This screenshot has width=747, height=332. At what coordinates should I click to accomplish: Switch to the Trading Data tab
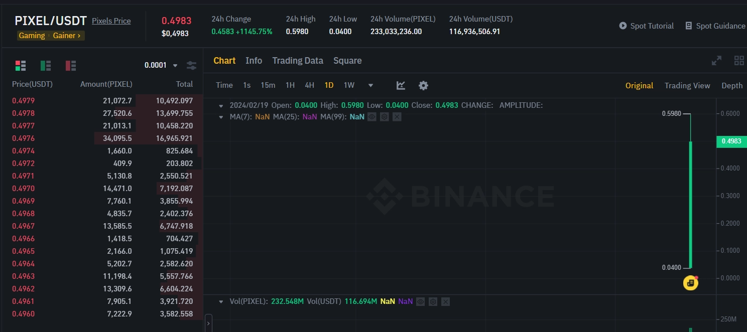[298, 61]
